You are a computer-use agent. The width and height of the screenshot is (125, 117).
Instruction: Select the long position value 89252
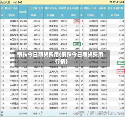click(x=64, y=21)
